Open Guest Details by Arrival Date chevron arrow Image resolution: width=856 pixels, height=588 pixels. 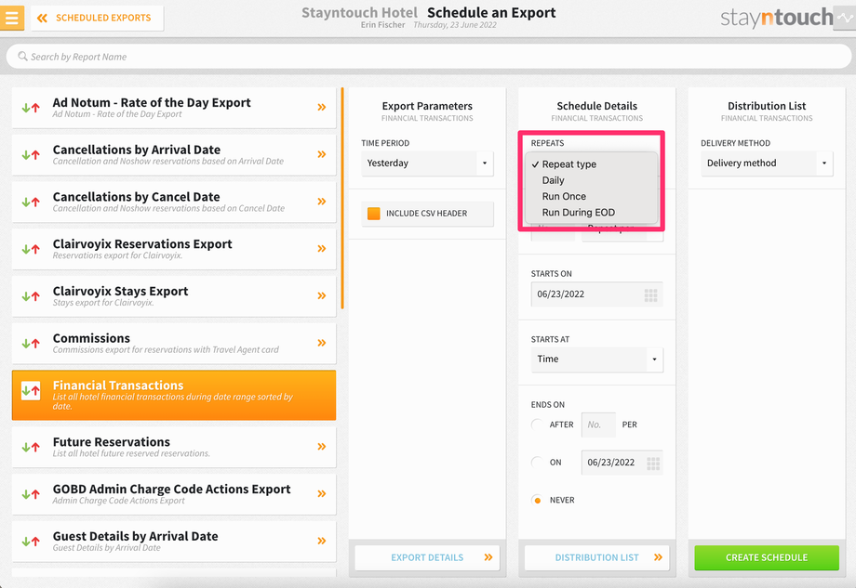pos(322,542)
